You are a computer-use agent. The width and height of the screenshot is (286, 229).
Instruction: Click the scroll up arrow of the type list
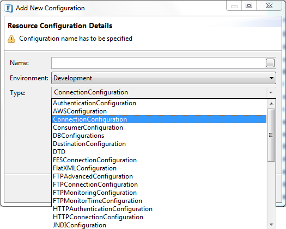click(271, 104)
